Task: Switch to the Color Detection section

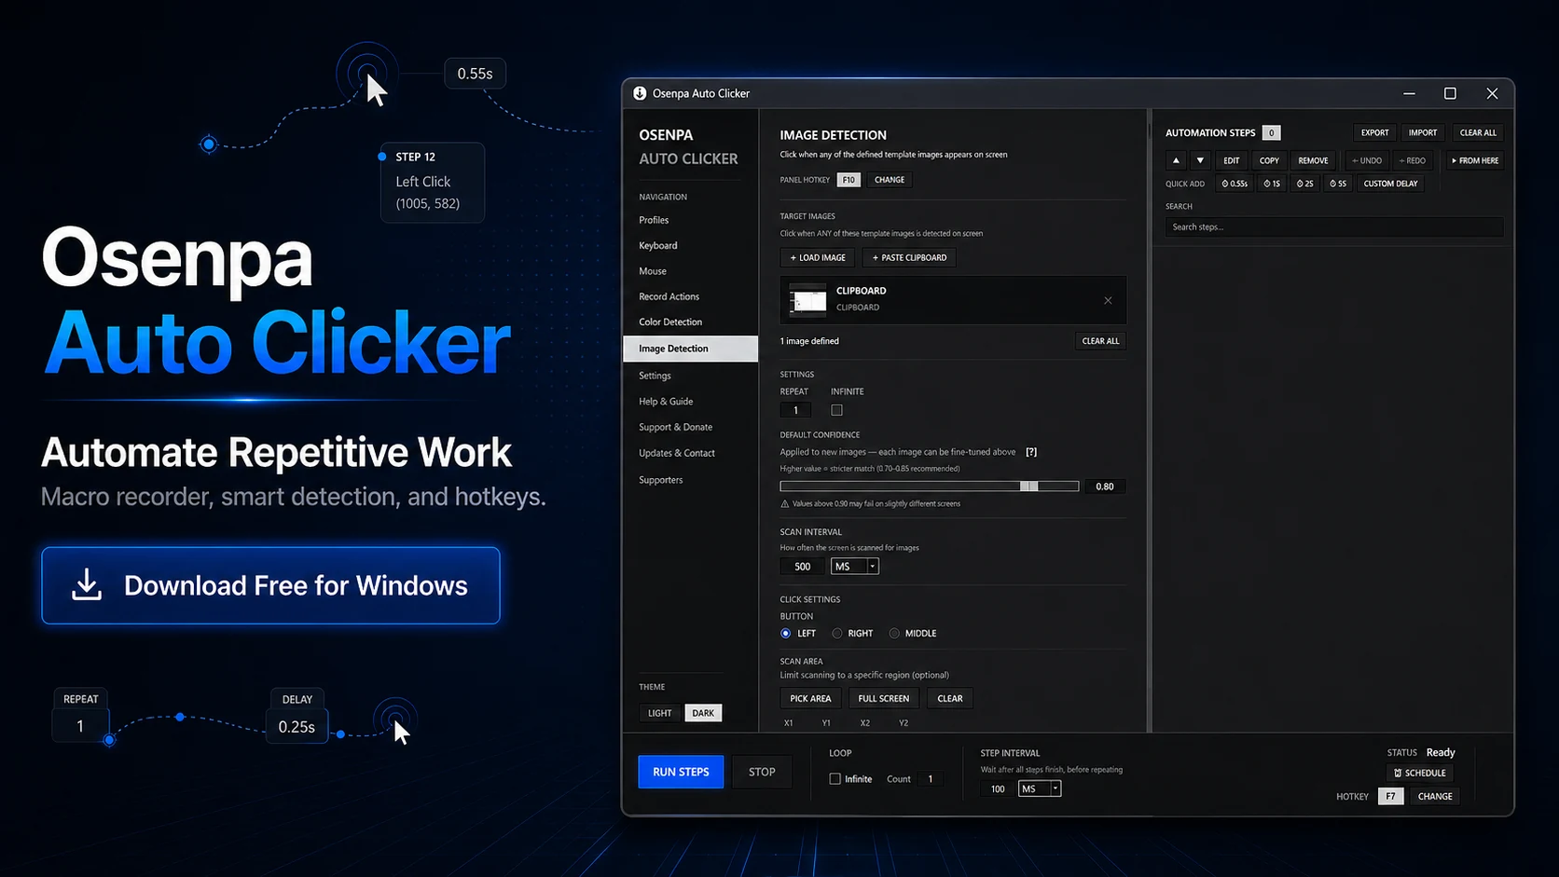Action: point(669,322)
